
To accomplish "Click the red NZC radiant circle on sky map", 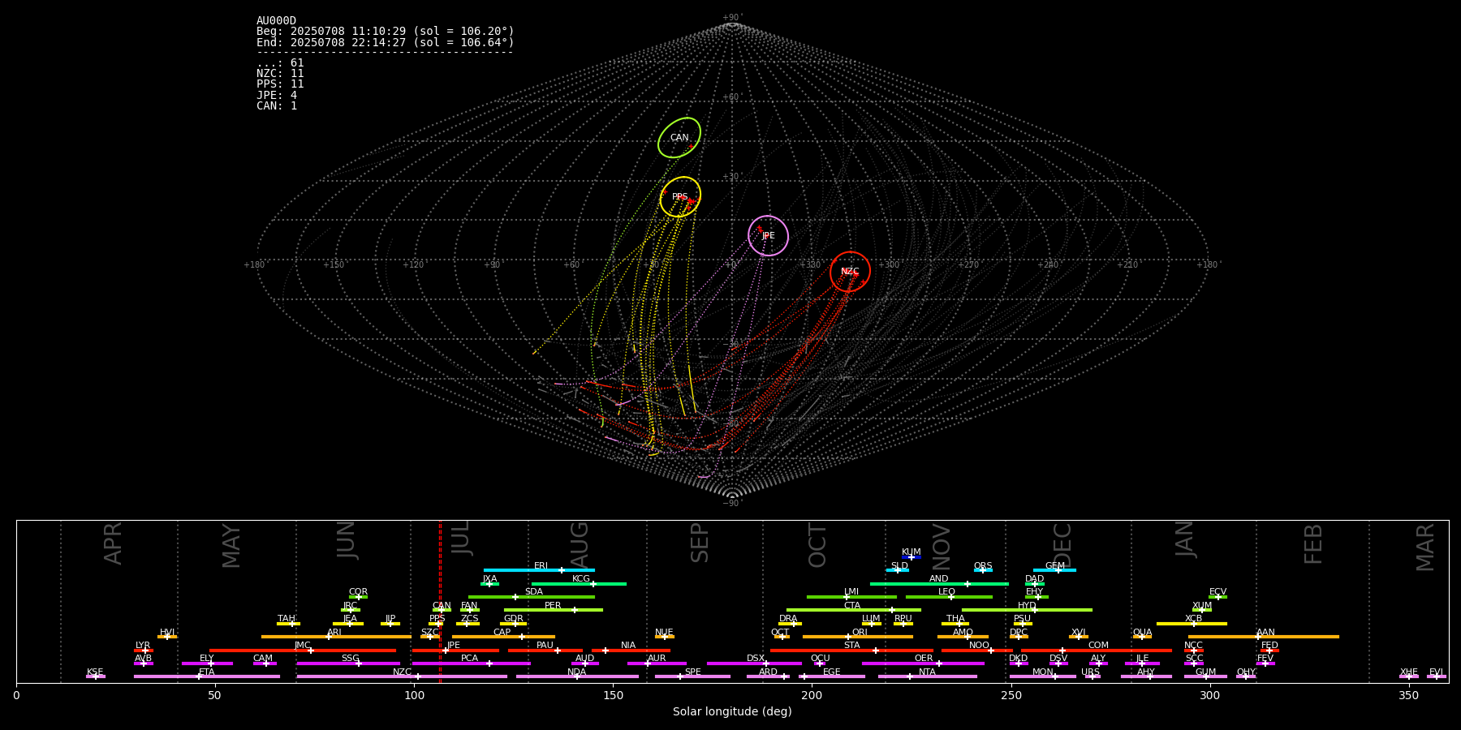I will tap(850, 272).
